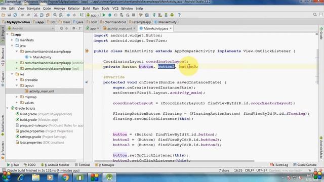
Task: Open the Tools menu
Action: tap(105, 9)
